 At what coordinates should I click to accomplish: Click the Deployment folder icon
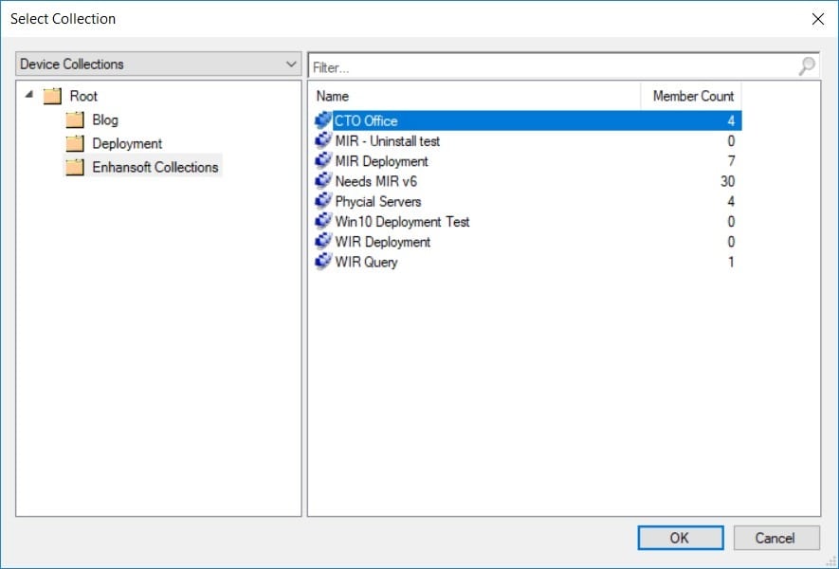coord(75,143)
